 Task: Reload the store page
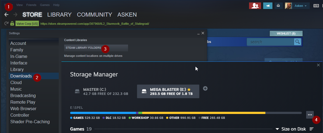click(6, 23)
